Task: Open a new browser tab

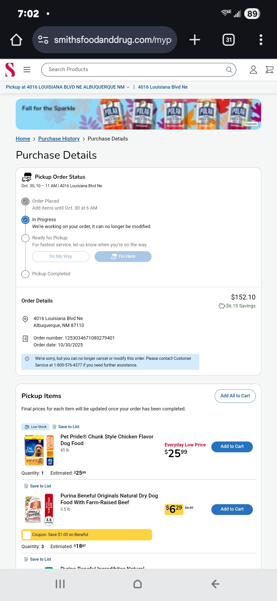Action: pyautogui.click(x=195, y=40)
